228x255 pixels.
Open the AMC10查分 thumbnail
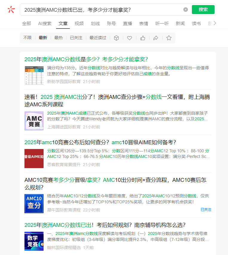(x=34, y=204)
